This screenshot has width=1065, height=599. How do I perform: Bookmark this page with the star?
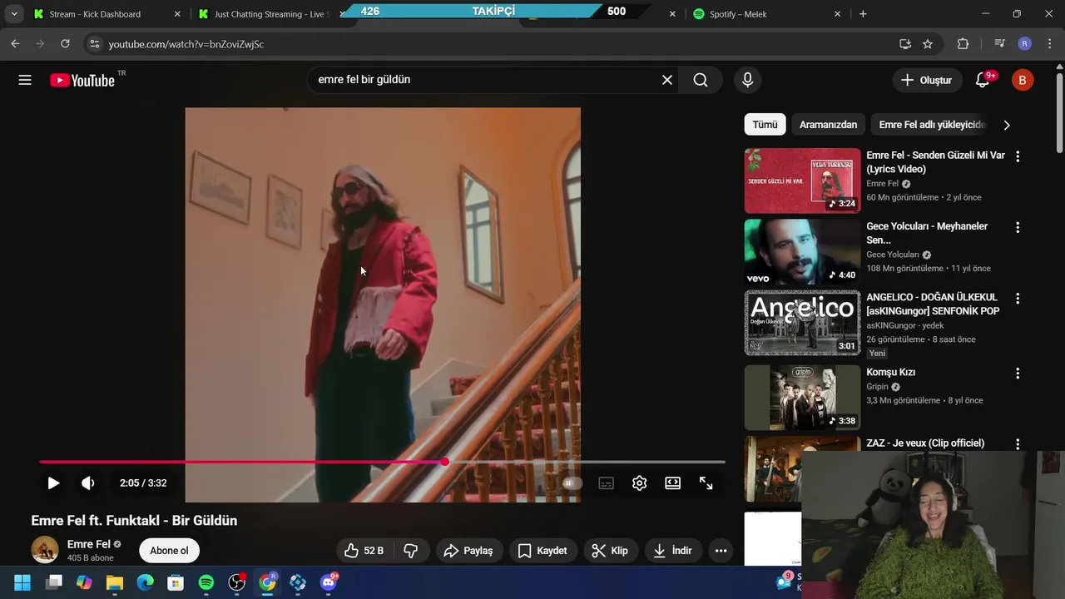[928, 44]
